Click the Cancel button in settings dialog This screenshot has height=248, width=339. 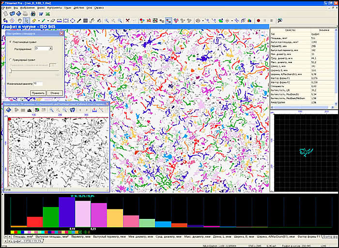click(55, 93)
